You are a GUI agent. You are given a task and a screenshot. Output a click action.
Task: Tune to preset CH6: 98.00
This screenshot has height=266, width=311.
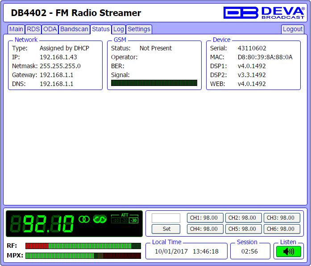pyautogui.click(x=282, y=229)
